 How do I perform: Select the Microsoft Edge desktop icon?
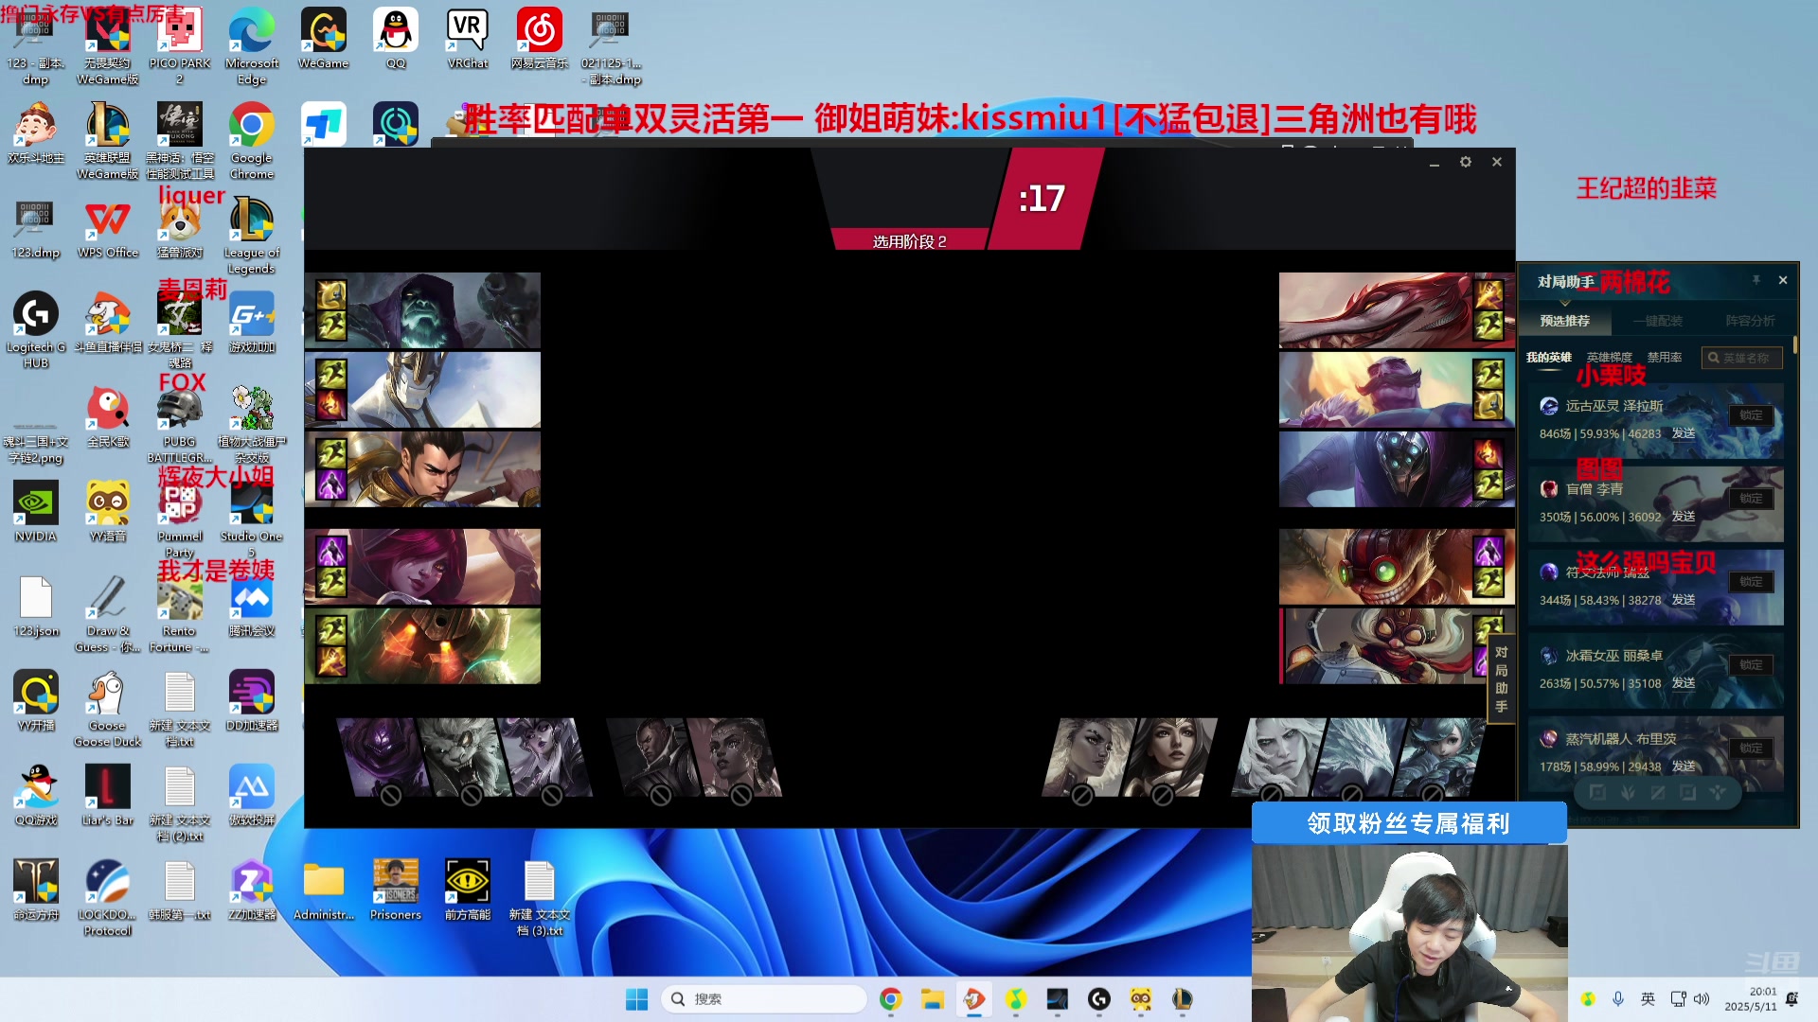252,47
